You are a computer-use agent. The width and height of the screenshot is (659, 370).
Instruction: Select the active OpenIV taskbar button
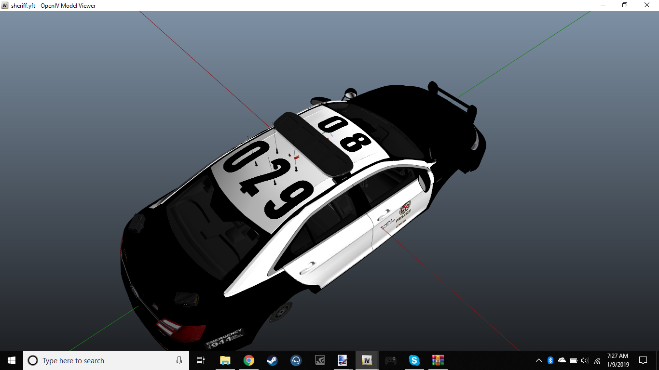pyautogui.click(x=367, y=360)
